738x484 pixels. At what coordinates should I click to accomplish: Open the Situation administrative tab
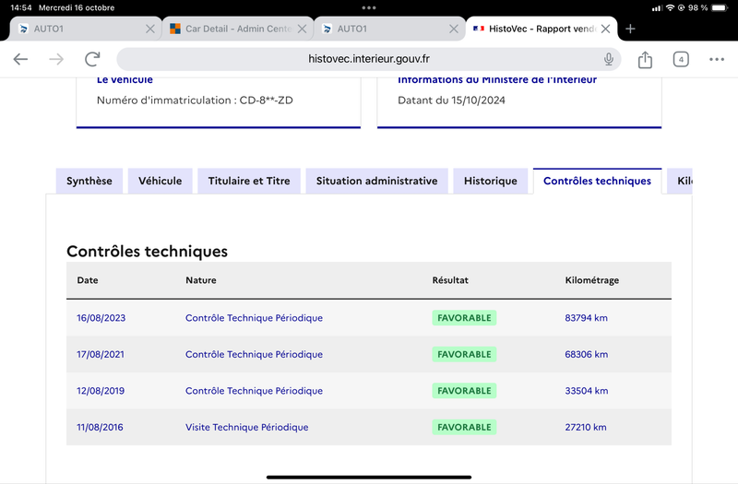coord(376,181)
